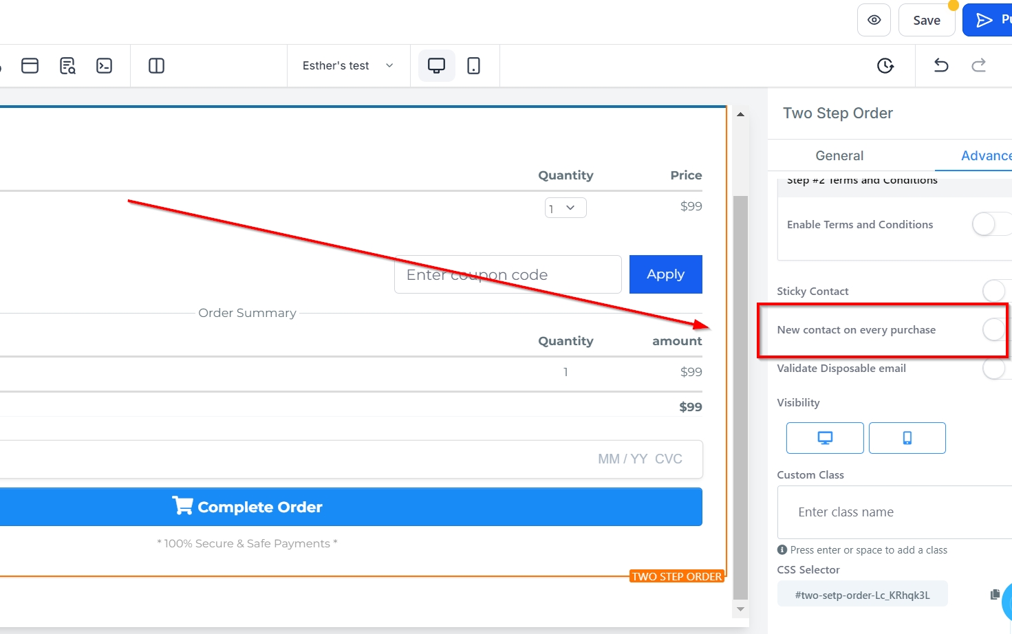Switch to desktop view in toolbar
Image resolution: width=1012 pixels, height=634 pixels.
(x=436, y=65)
